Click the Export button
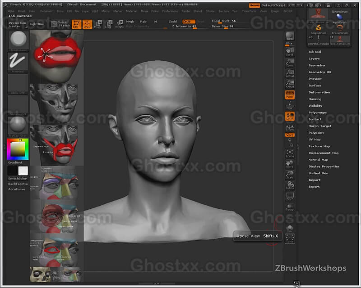This screenshot has width=361, height=288. coord(314,186)
